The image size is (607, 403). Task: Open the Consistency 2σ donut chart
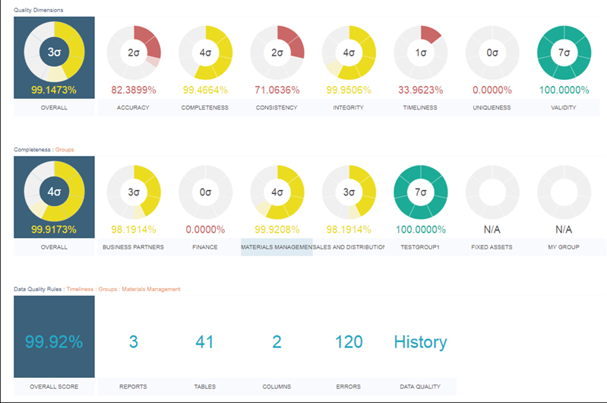(277, 52)
